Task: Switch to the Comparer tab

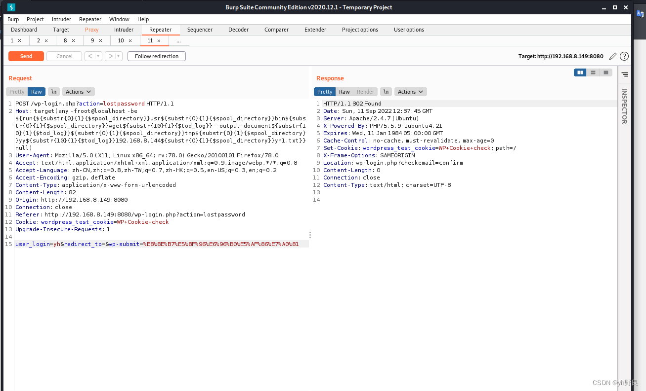Action: click(x=276, y=30)
